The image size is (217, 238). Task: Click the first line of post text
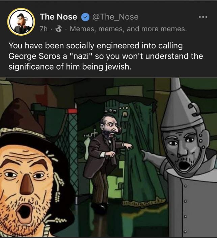pyautogui.click(x=96, y=46)
